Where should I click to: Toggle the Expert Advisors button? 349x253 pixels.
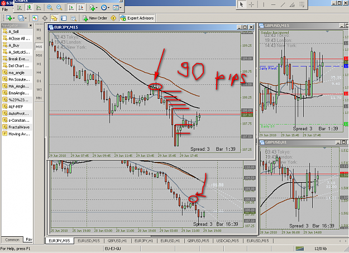[x=137, y=18]
